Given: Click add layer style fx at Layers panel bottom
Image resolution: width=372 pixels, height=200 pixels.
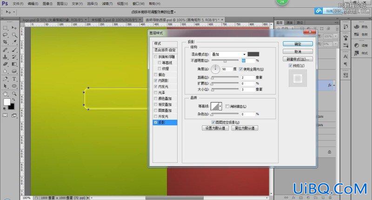Looking at the screenshot, I should point(293,197).
